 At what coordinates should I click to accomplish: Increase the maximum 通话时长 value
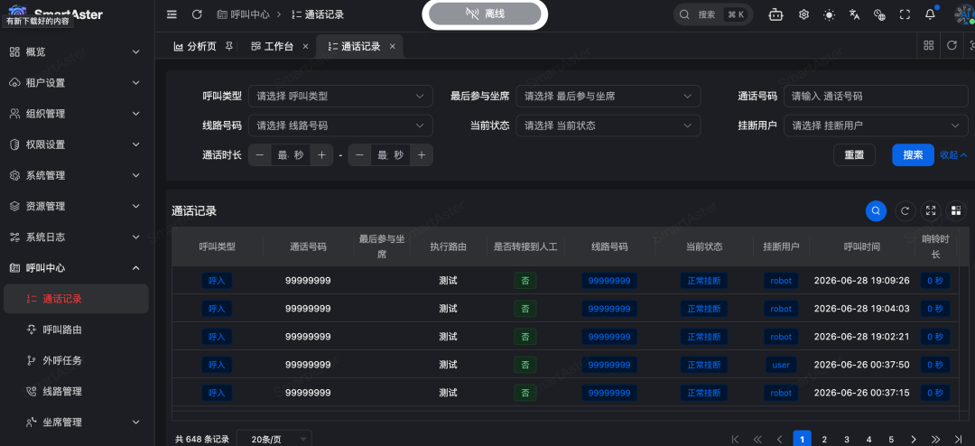pyautogui.click(x=422, y=155)
